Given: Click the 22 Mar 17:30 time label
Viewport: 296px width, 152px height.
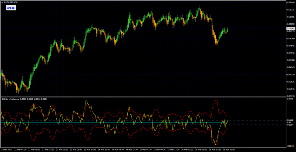Looking at the screenshot, I should 48,149.
